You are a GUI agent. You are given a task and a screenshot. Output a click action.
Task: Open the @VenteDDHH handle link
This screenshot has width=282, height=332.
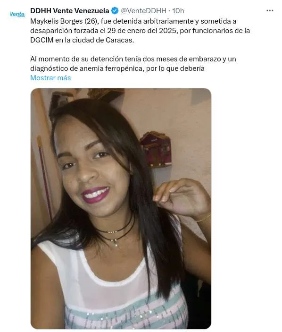143,10
